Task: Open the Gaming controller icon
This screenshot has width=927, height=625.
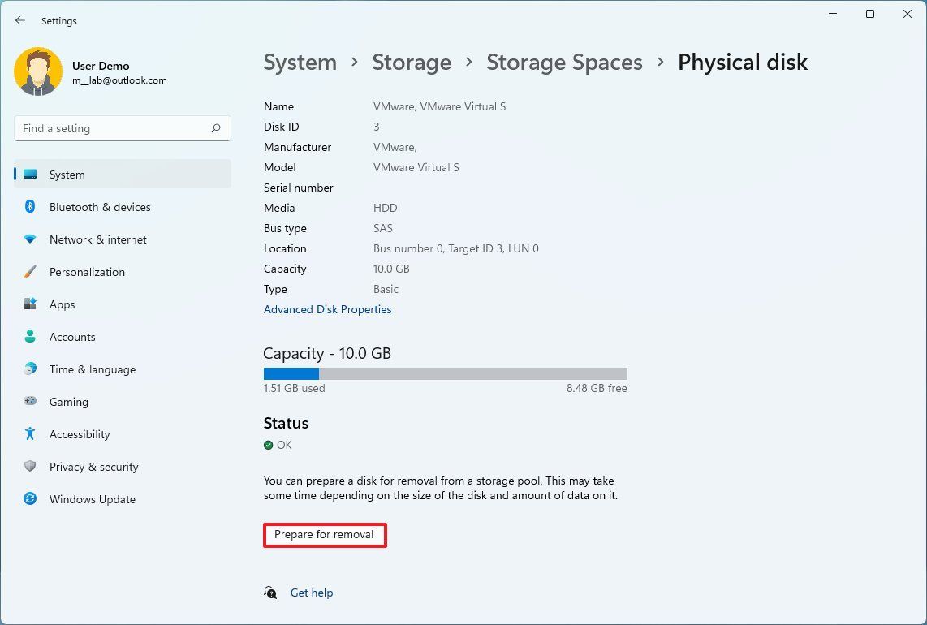Action: 29,402
